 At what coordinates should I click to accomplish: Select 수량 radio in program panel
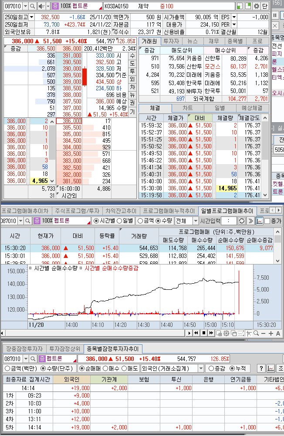pos(158,221)
